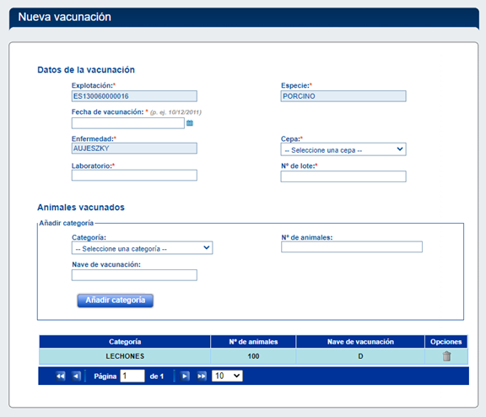Open the Categoría selection dropdown

point(143,248)
